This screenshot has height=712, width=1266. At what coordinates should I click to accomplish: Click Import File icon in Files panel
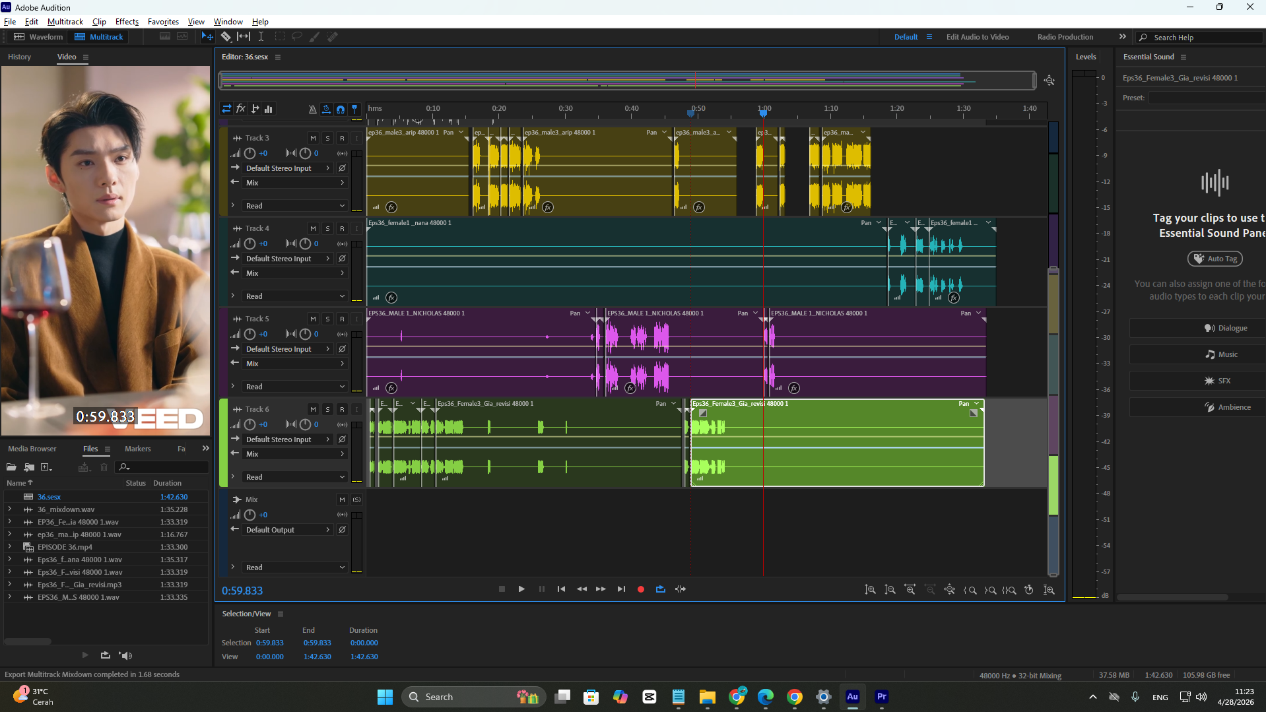pos(29,467)
